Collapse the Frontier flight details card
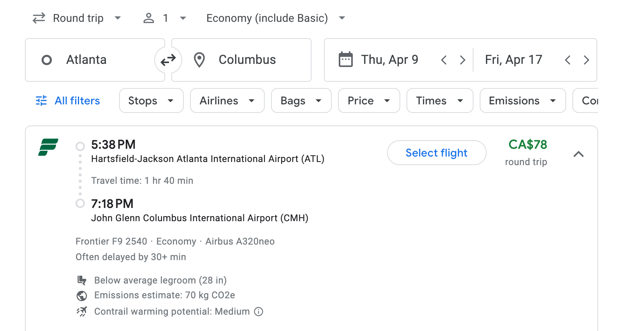This screenshot has height=331, width=623. click(579, 154)
